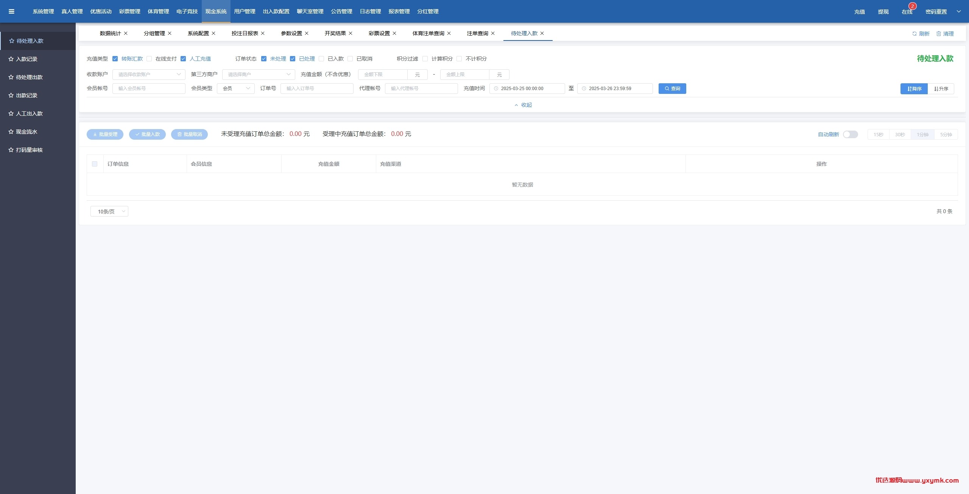Click the 查询 search button
This screenshot has height=494, width=969.
(x=672, y=89)
